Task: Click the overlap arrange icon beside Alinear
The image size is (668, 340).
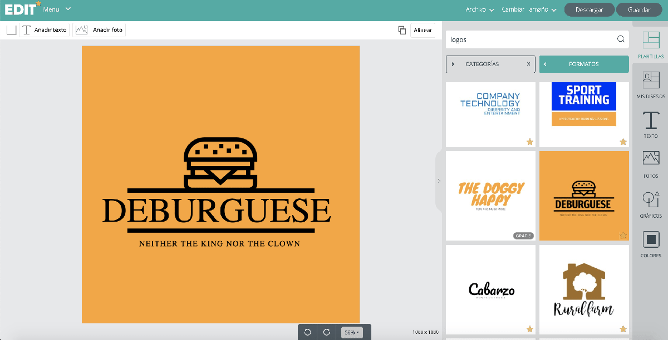Action: click(402, 30)
